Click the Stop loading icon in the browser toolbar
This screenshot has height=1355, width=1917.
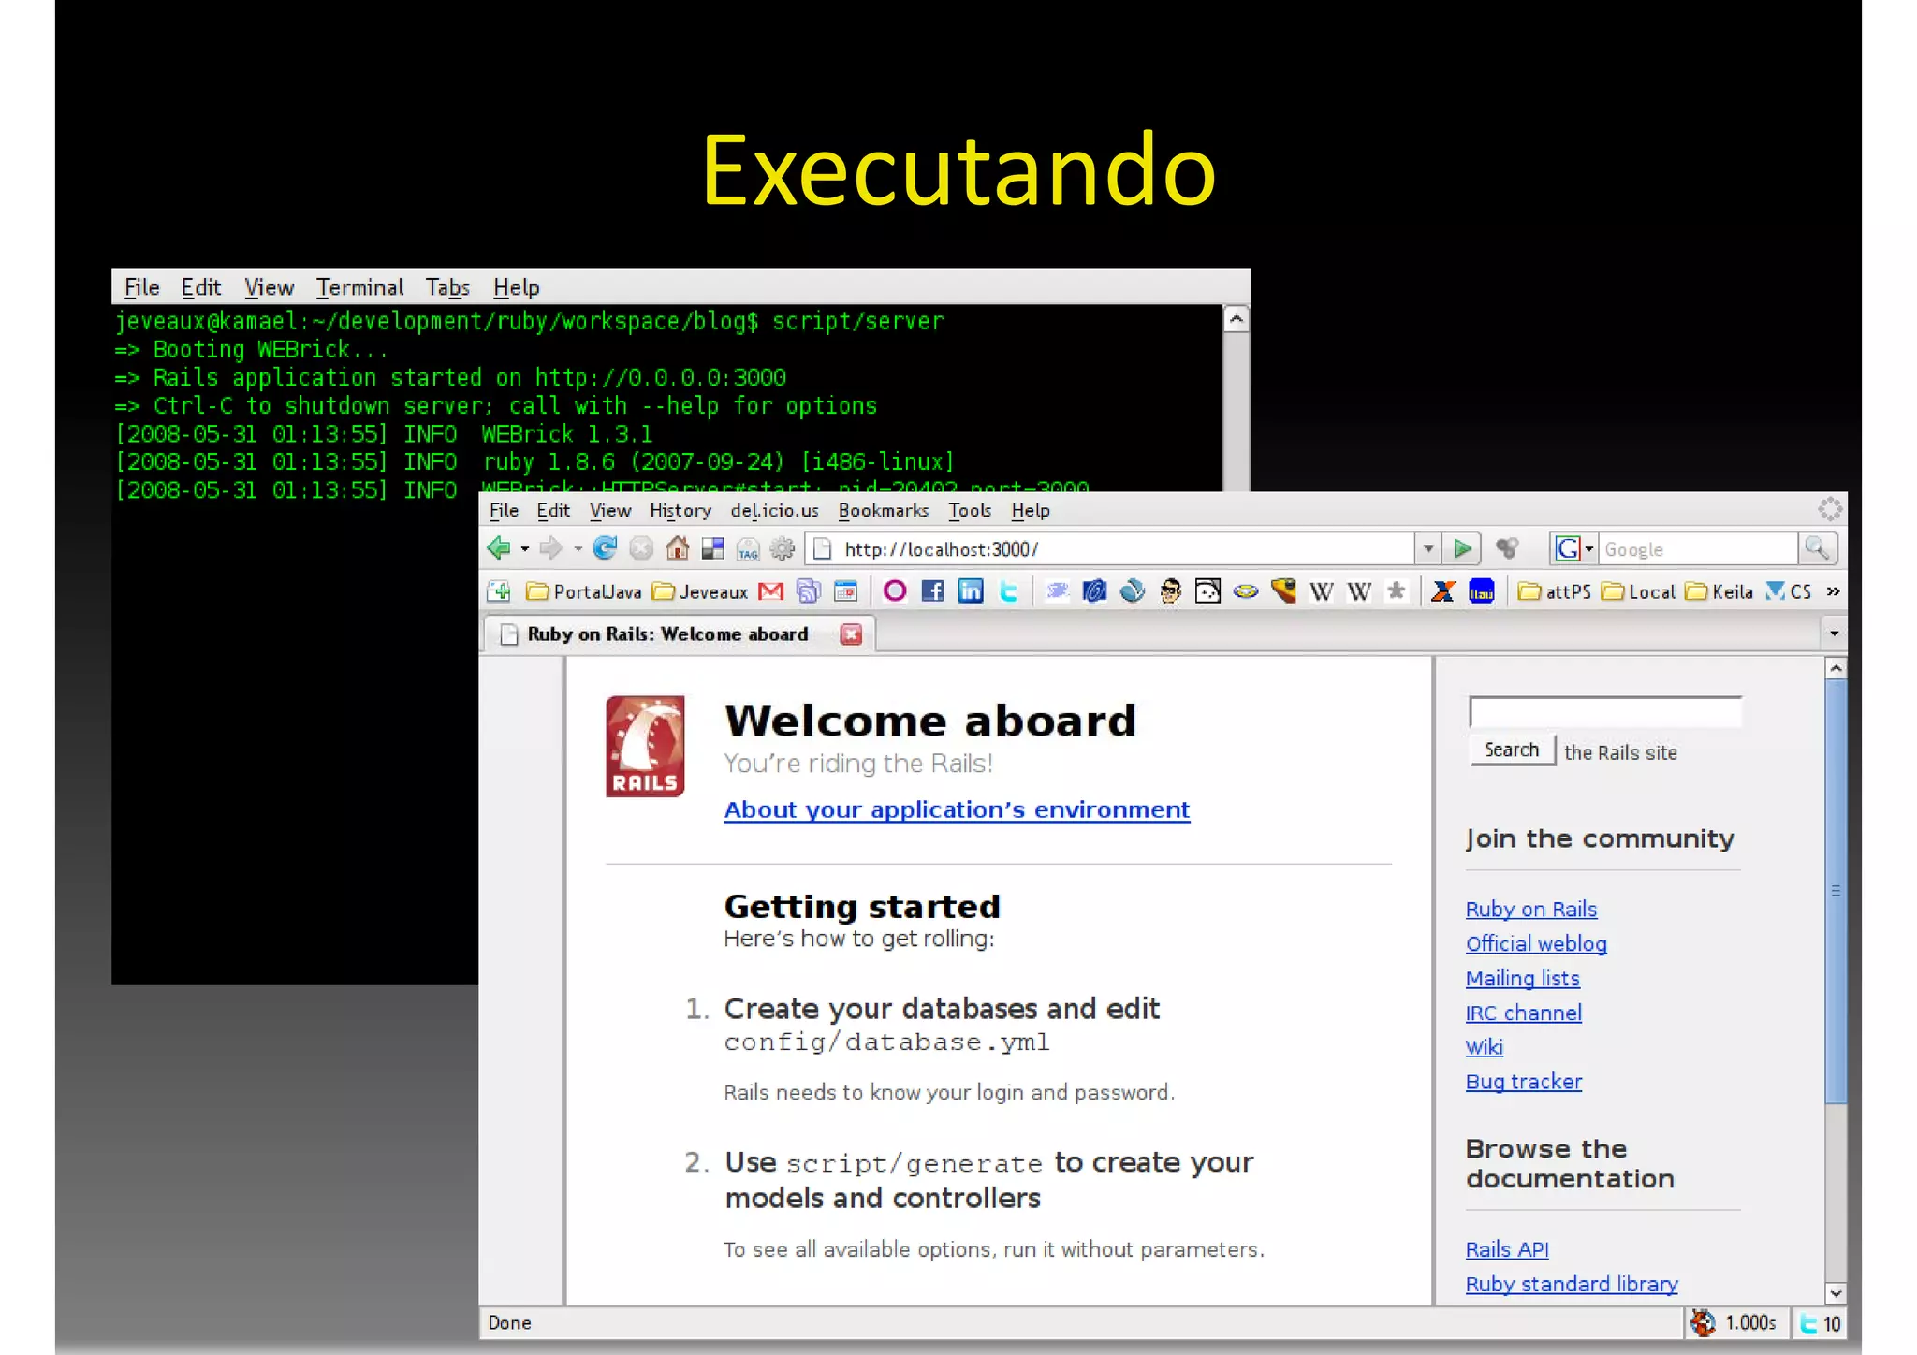[641, 548]
